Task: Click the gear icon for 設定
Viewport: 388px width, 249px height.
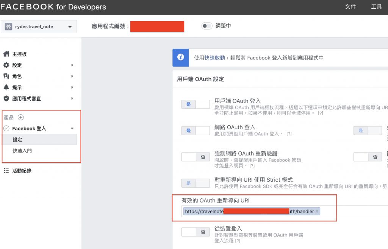Action: [x=6, y=65]
